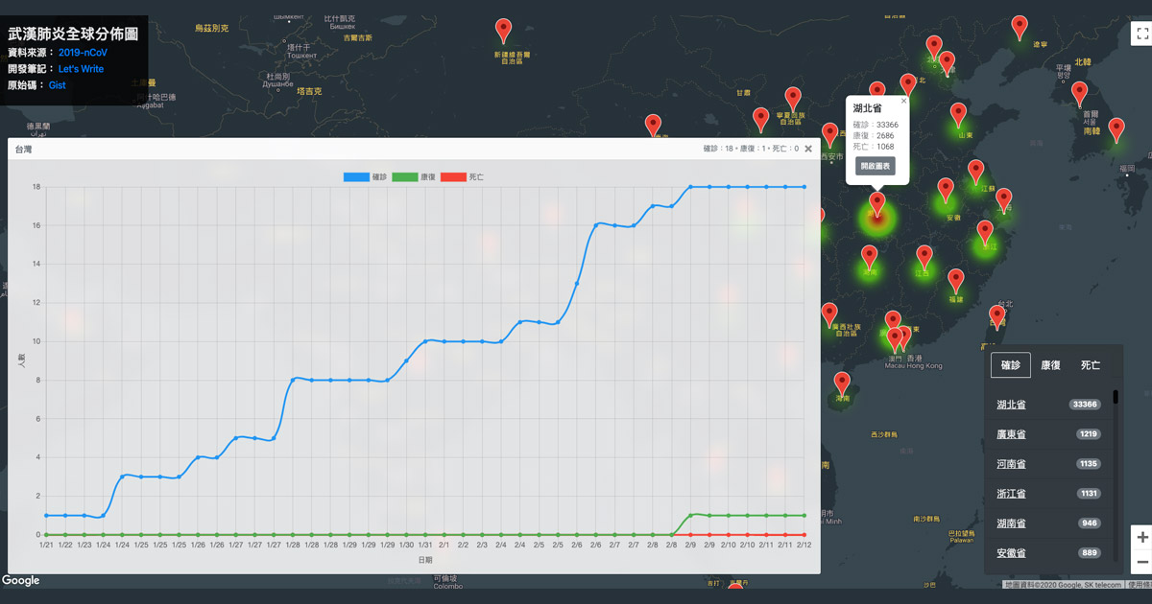Image resolution: width=1152 pixels, height=604 pixels.
Task: Close the 台灣 chart panel
Action: [x=808, y=149]
